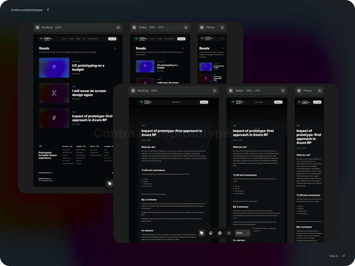Play the Phone preview in back window
355x266 pixels.
coord(202,27)
